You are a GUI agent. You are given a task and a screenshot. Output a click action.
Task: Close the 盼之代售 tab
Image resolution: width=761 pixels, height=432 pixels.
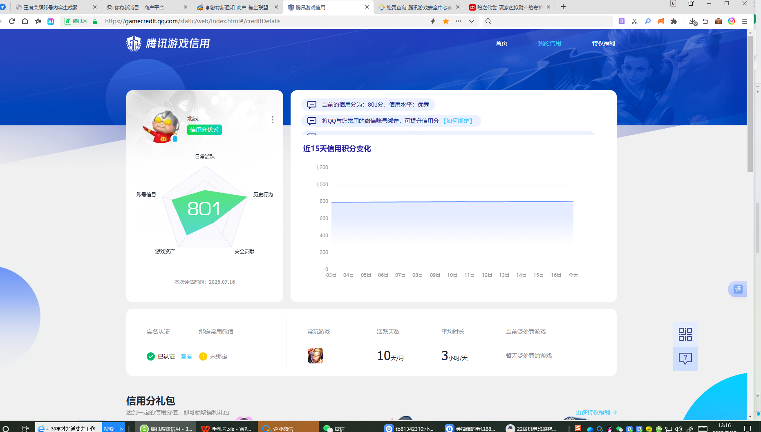548,7
